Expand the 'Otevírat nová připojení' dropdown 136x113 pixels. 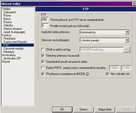tap(127, 40)
